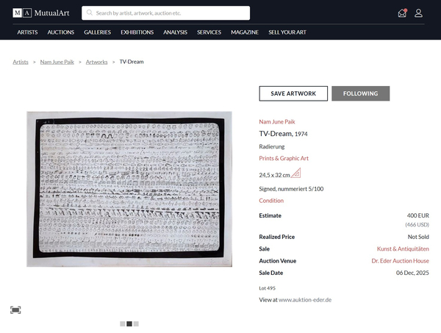
Task: Type in the artist search field
Action: pyautogui.click(x=171, y=13)
